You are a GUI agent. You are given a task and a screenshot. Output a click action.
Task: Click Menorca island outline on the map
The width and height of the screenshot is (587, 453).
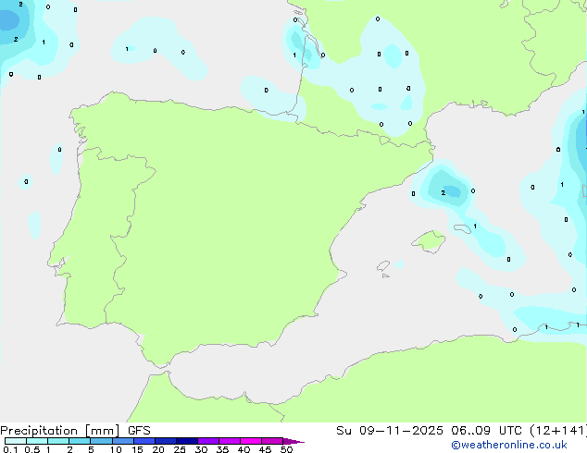pyautogui.click(x=463, y=228)
